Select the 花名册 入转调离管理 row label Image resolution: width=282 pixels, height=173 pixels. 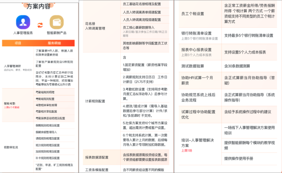[x=95, y=26]
